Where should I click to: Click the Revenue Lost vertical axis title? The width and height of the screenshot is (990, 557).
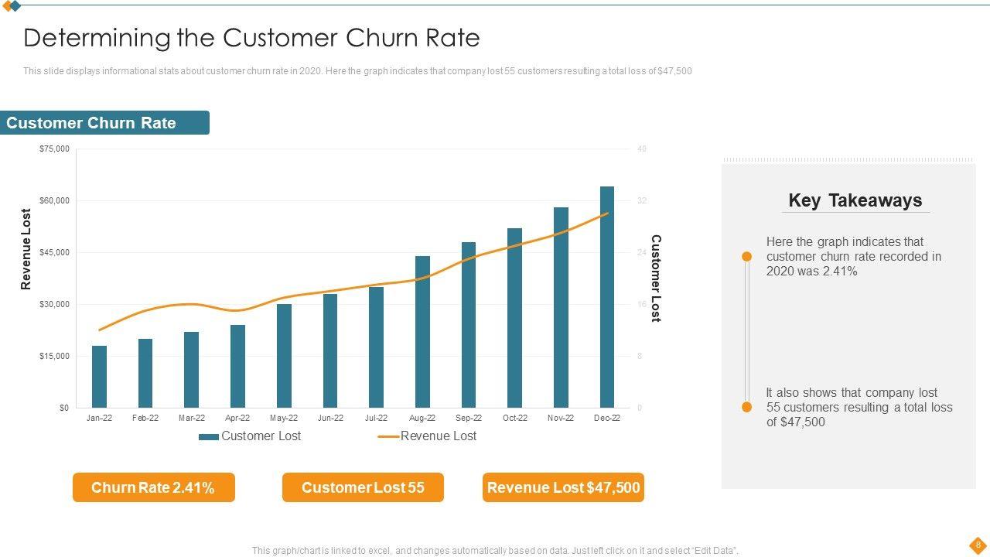coord(26,249)
